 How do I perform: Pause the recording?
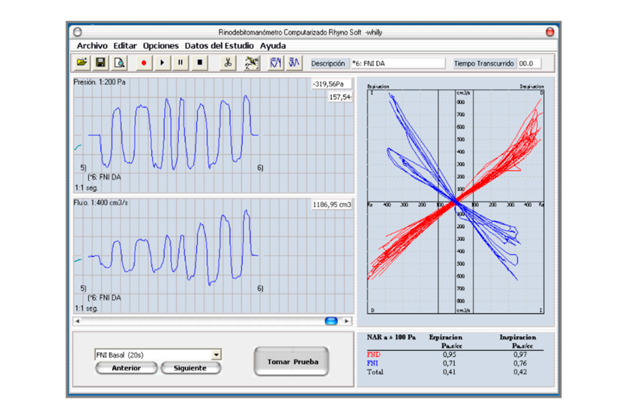coord(180,63)
